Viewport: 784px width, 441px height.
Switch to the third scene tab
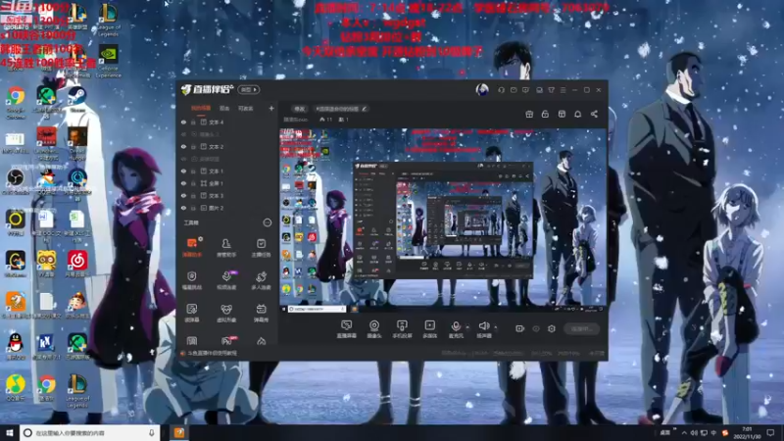click(x=246, y=108)
